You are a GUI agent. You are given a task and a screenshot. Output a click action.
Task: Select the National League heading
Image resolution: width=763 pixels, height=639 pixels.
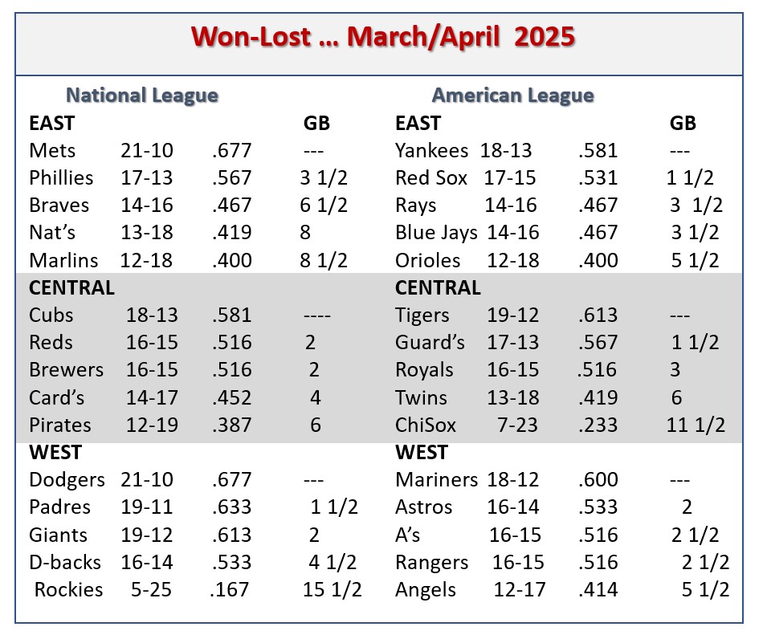(x=142, y=96)
